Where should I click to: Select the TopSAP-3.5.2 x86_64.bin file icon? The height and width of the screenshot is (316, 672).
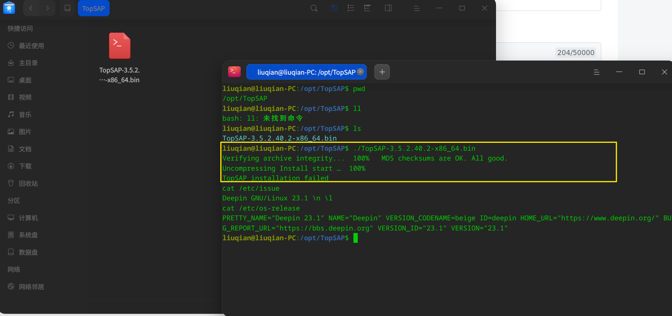(x=120, y=46)
